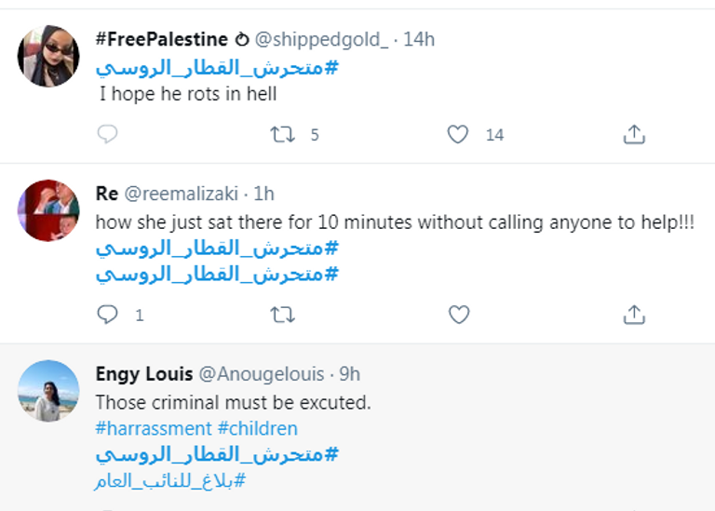Screen dimensions: 715x511
Task: Retweet the reemalizaki tweet
Action: (x=281, y=315)
